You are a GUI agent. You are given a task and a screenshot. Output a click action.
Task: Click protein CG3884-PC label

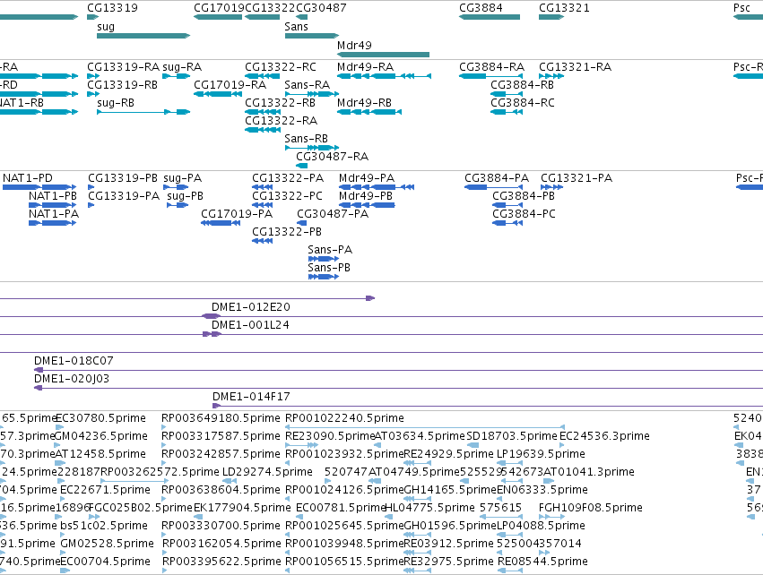coord(524,214)
